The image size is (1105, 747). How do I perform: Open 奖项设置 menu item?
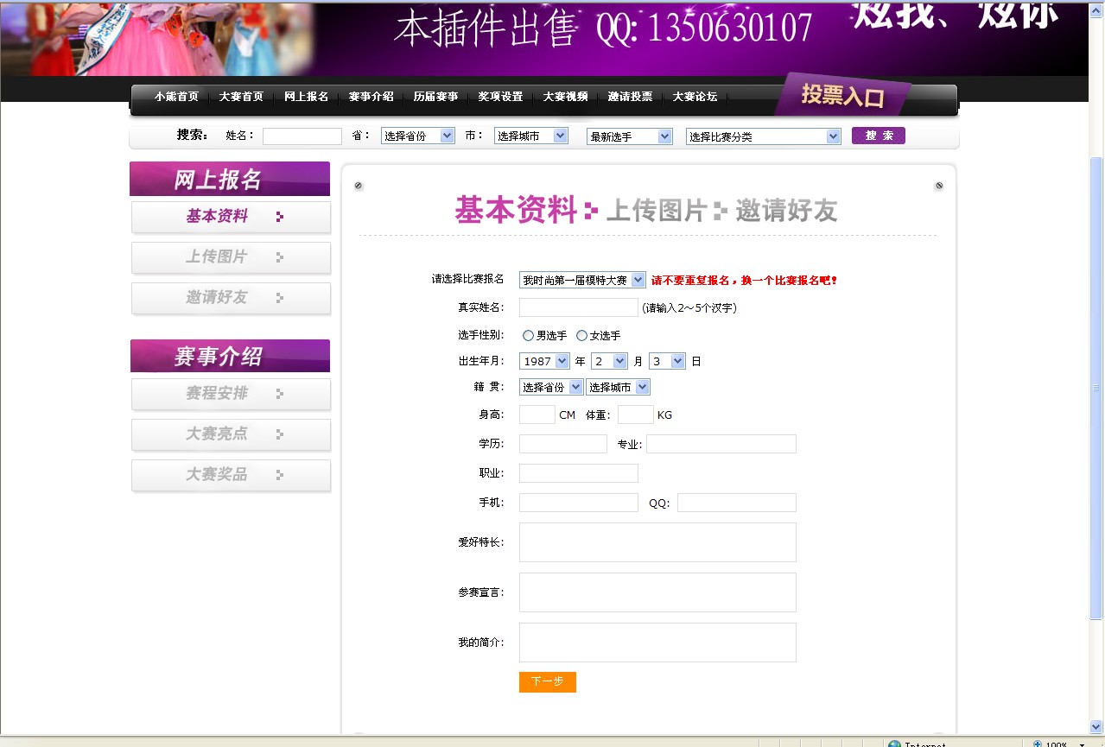coord(501,97)
